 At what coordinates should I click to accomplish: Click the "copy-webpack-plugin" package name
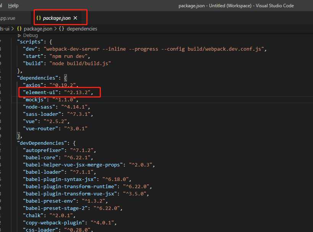coord(54,222)
